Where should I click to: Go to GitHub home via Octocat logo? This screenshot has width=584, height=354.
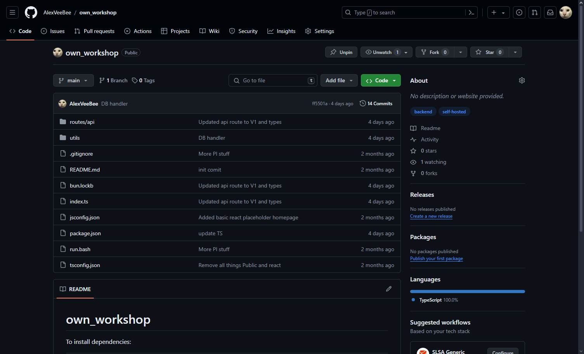click(31, 12)
